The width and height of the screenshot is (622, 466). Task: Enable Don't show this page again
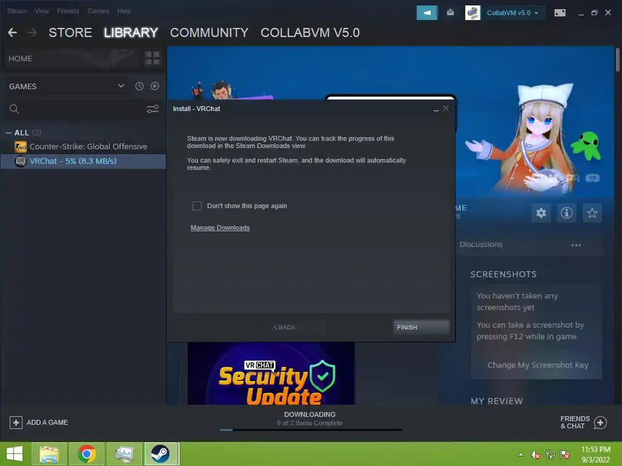pyautogui.click(x=197, y=206)
